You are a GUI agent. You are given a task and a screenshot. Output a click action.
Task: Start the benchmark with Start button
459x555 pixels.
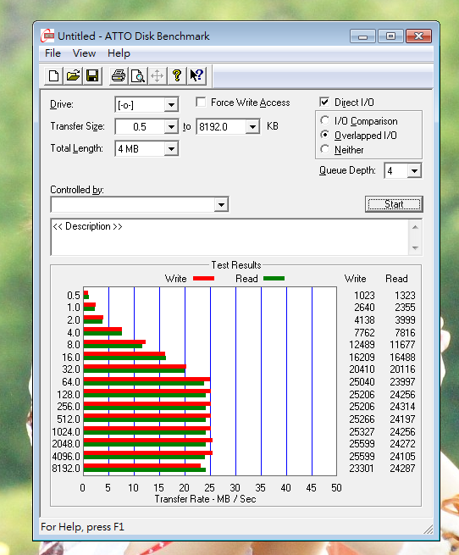point(394,204)
